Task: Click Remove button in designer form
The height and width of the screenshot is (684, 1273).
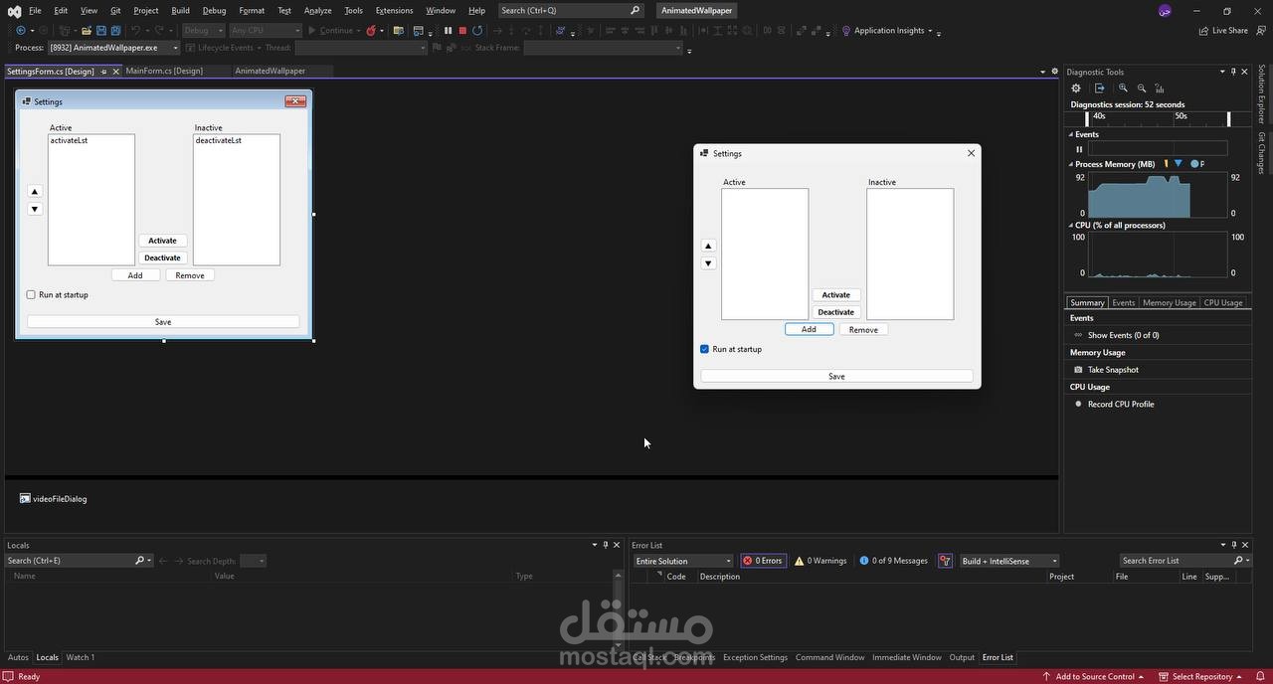Action: (190, 275)
